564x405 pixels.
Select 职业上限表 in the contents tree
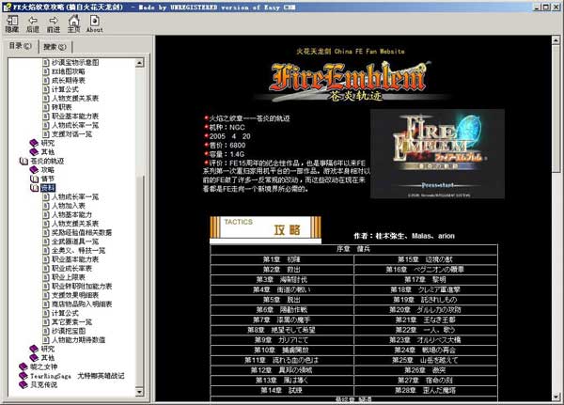[x=69, y=277]
